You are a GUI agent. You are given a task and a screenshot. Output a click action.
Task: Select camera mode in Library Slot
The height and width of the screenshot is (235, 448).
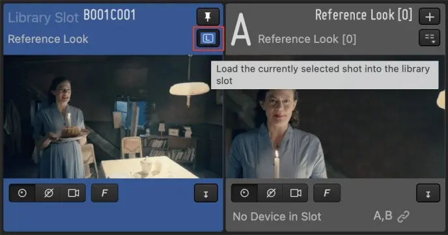click(73, 193)
